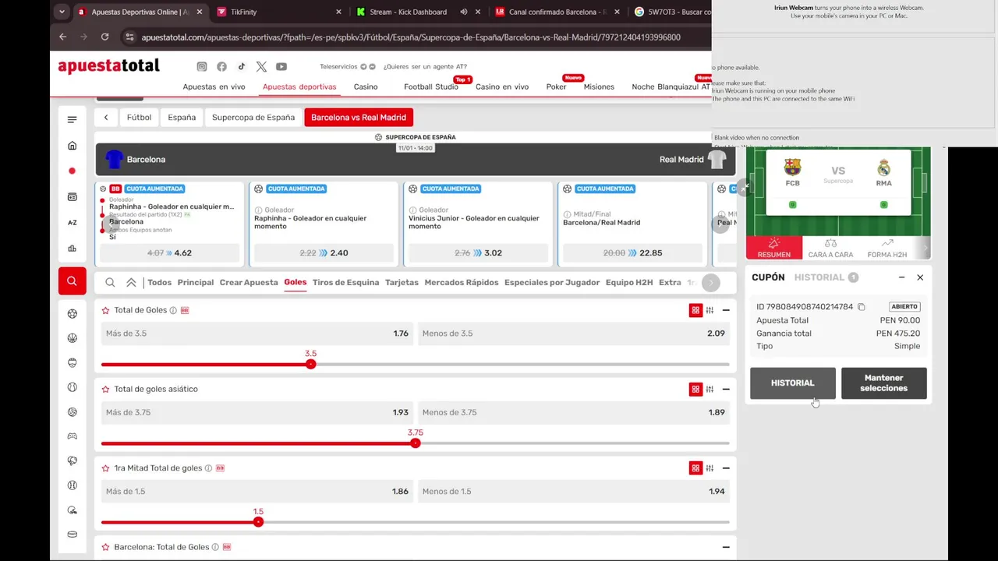The width and height of the screenshot is (998, 561).
Task: Collapse all markets with double-chevron icon
Action: pyautogui.click(x=131, y=283)
